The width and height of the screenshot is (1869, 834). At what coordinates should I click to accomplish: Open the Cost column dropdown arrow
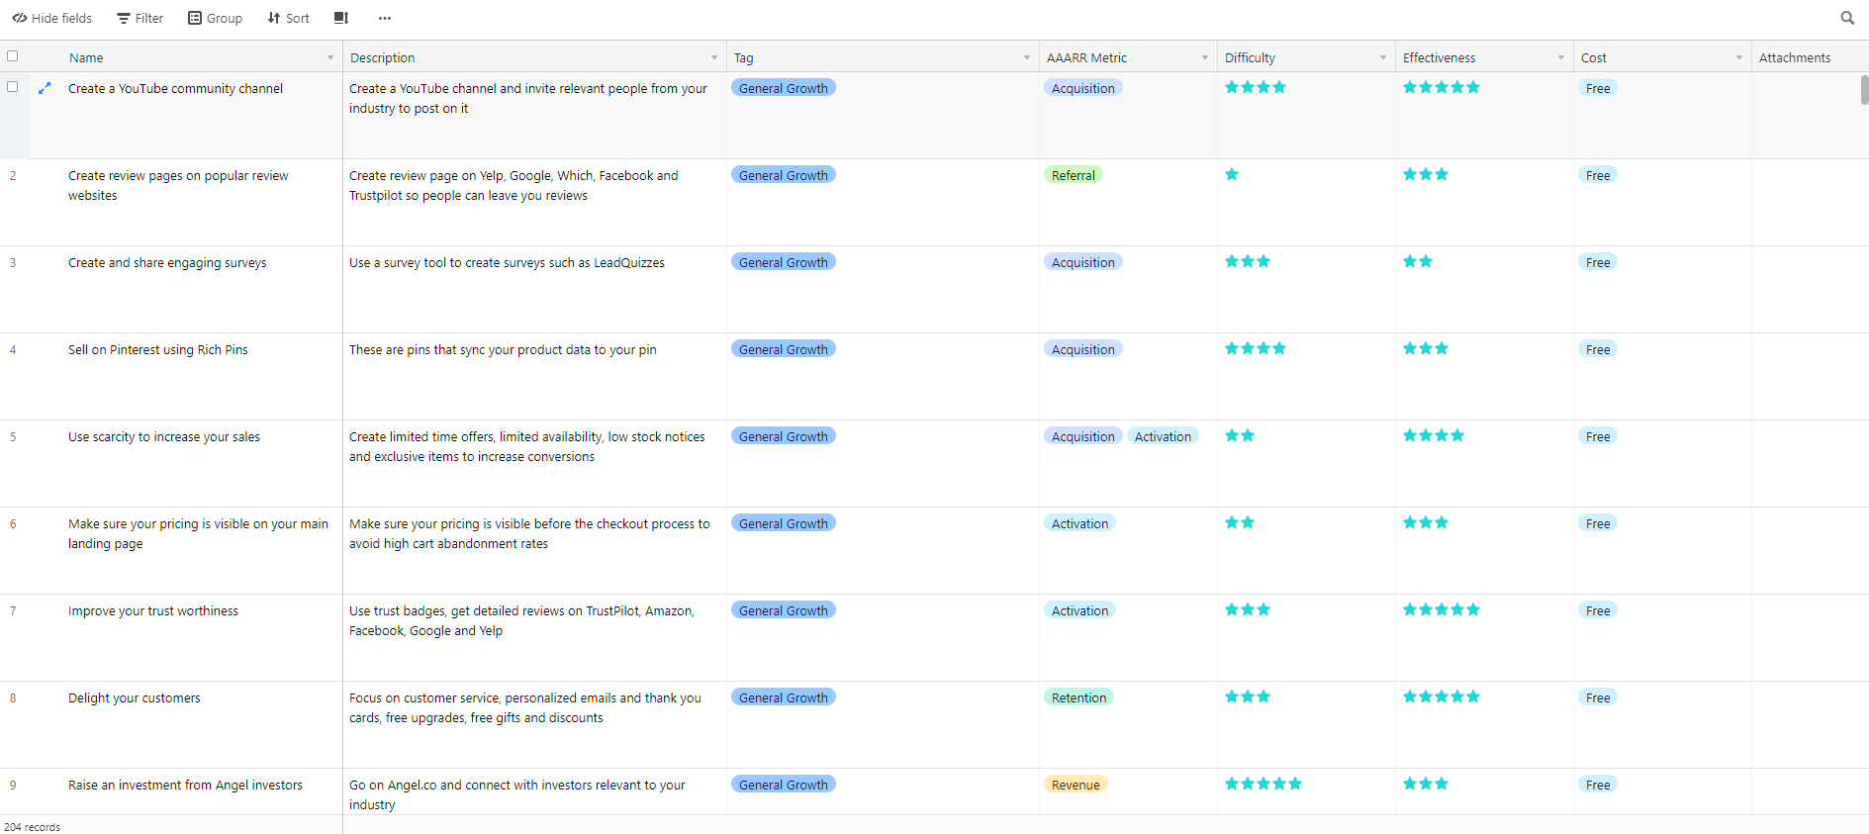pyautogui.click(x=1739, y=57)
